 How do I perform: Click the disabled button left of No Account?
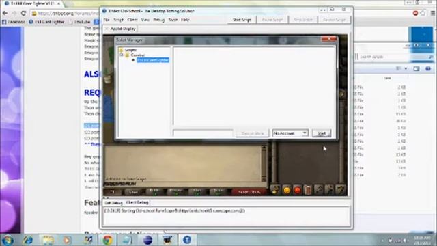point(253,133)
